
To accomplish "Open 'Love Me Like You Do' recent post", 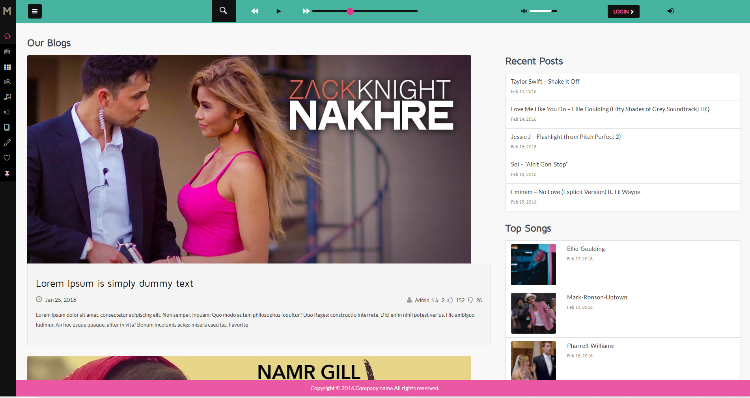I will click(610, 109).
